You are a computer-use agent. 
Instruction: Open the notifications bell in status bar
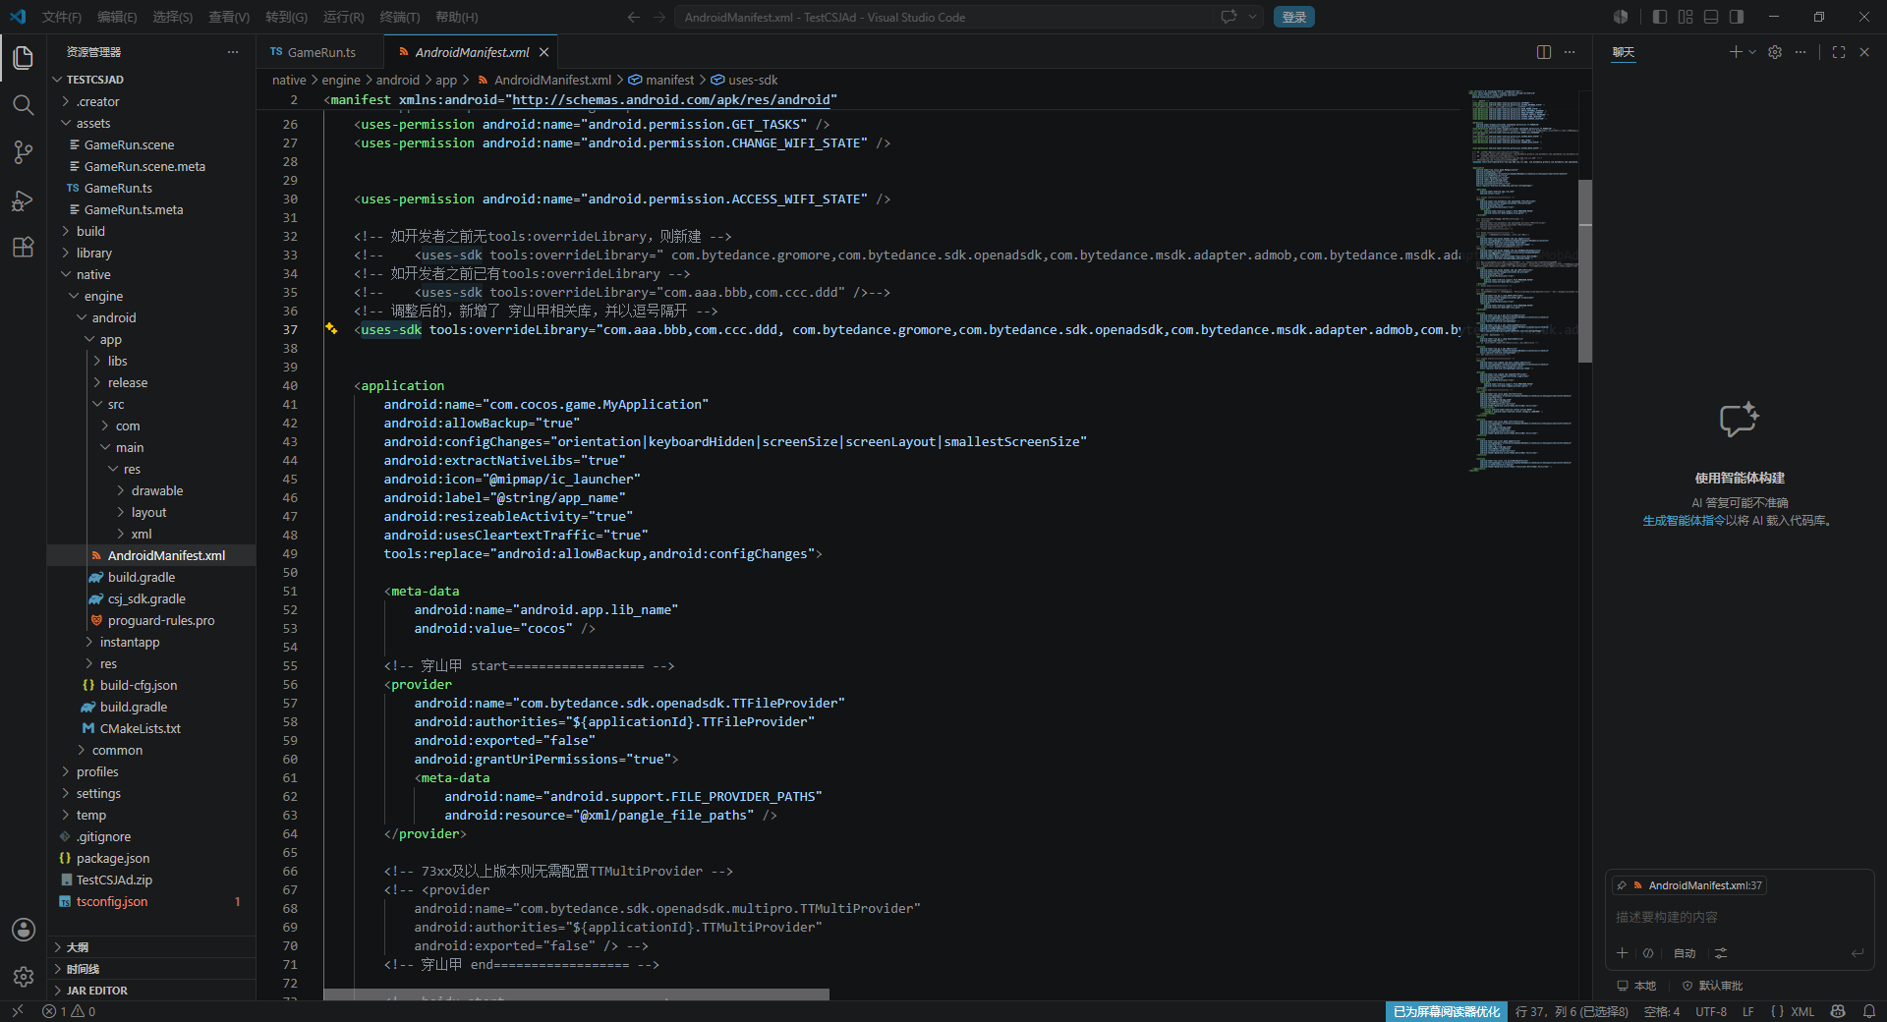1869,1011
